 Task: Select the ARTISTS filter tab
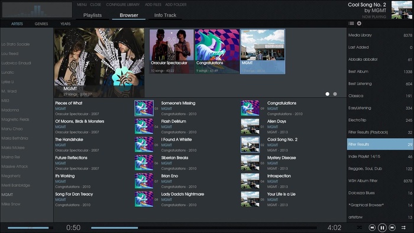click(x=17, y=24)
